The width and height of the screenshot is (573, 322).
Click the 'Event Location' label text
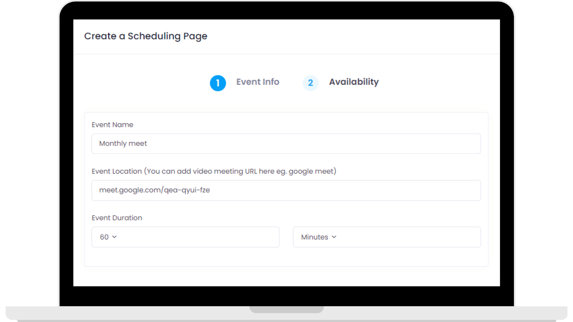(117, 171)
